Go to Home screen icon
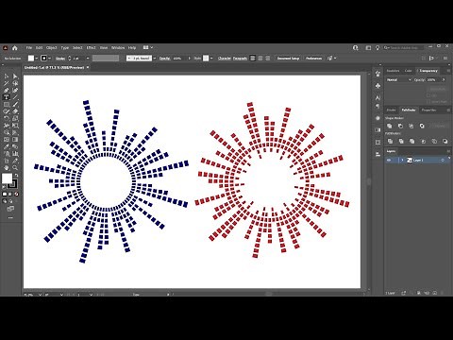Screen dimensions: 453x340 coord(14,48)
